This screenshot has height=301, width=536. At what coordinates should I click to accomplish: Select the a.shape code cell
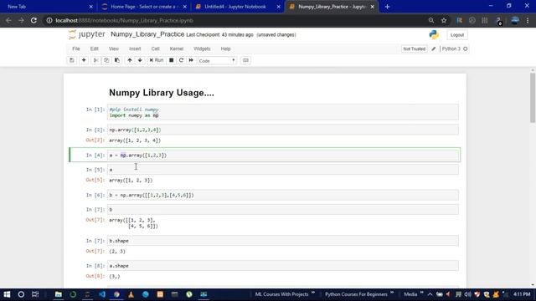283,266
